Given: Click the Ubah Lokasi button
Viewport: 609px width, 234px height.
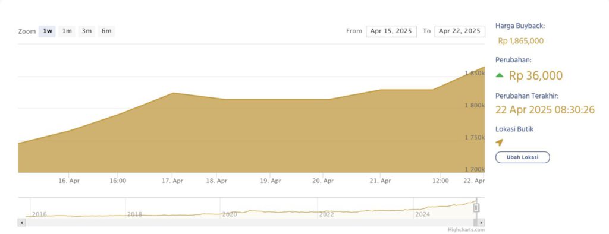Looking at the screenshot, I should (x=522, y=157).
